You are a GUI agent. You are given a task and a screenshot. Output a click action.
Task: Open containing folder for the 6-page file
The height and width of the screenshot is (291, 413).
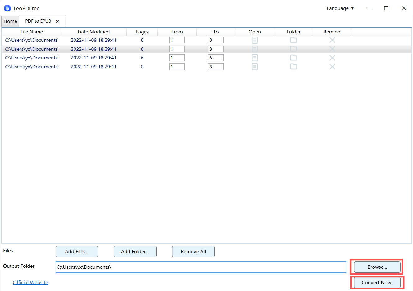point(293,58)
